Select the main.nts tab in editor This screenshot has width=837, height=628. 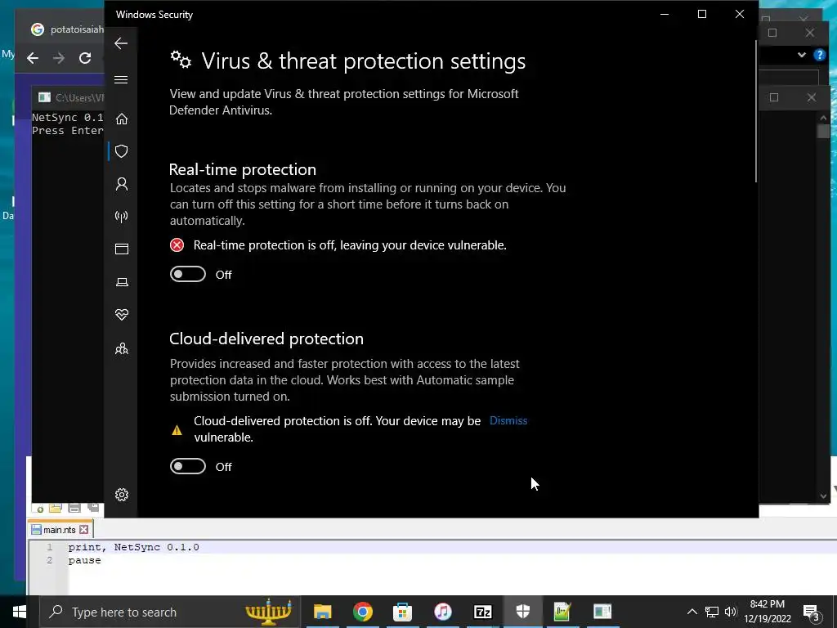click(59, 530)
